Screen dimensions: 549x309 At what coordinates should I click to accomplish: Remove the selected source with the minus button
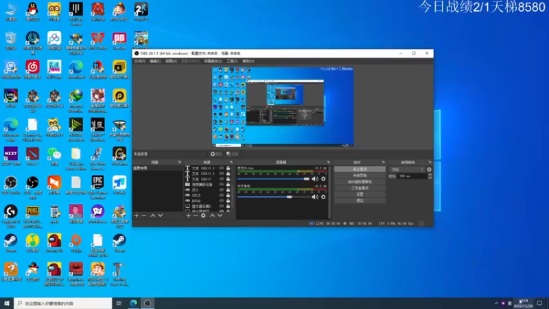(196, 216)
